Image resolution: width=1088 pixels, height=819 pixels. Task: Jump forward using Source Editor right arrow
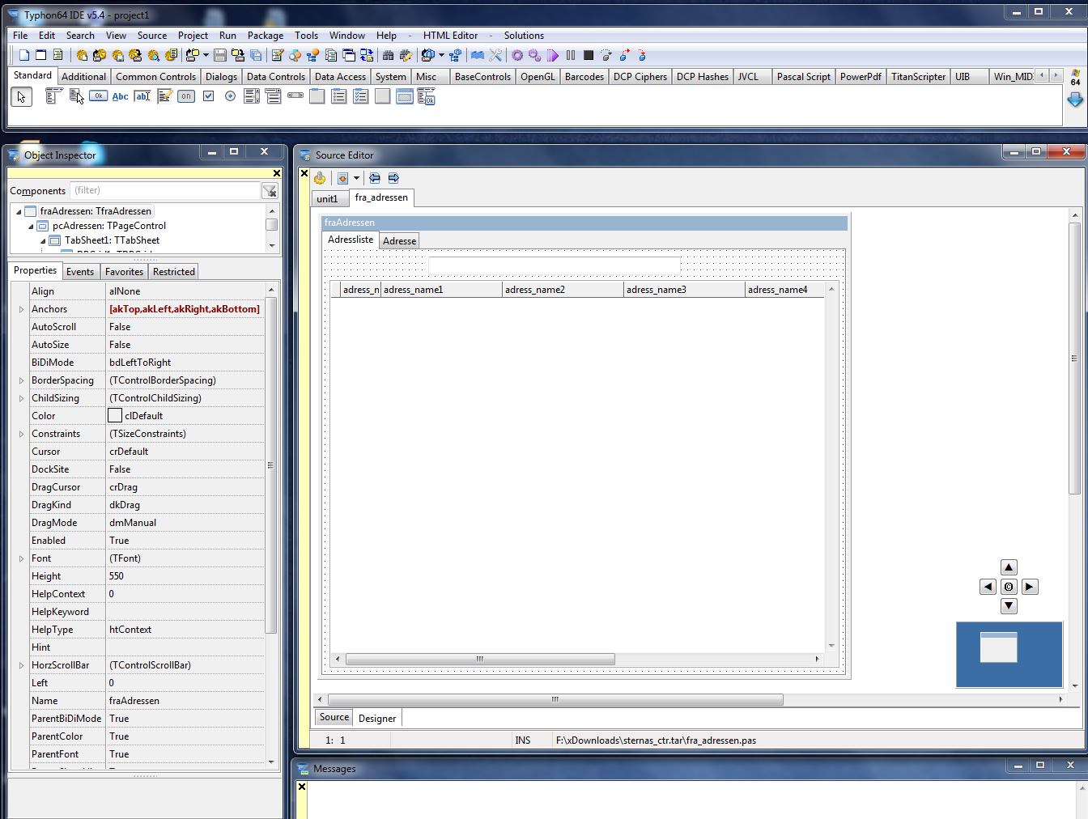[393, 178]
